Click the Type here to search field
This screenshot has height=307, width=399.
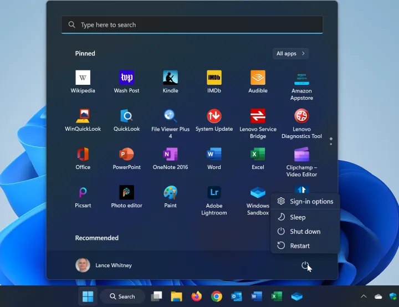[192, 25]
